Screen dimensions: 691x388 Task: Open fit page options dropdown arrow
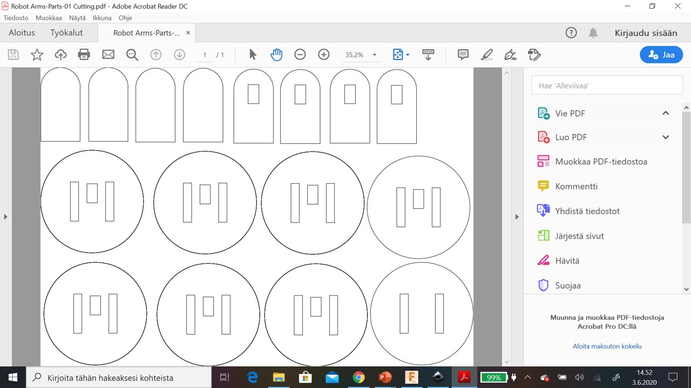coord(408,55)
